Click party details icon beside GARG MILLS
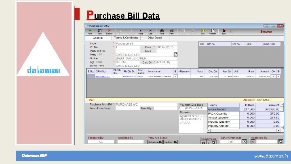Screen dimensions: 291x164 (175, 55)
